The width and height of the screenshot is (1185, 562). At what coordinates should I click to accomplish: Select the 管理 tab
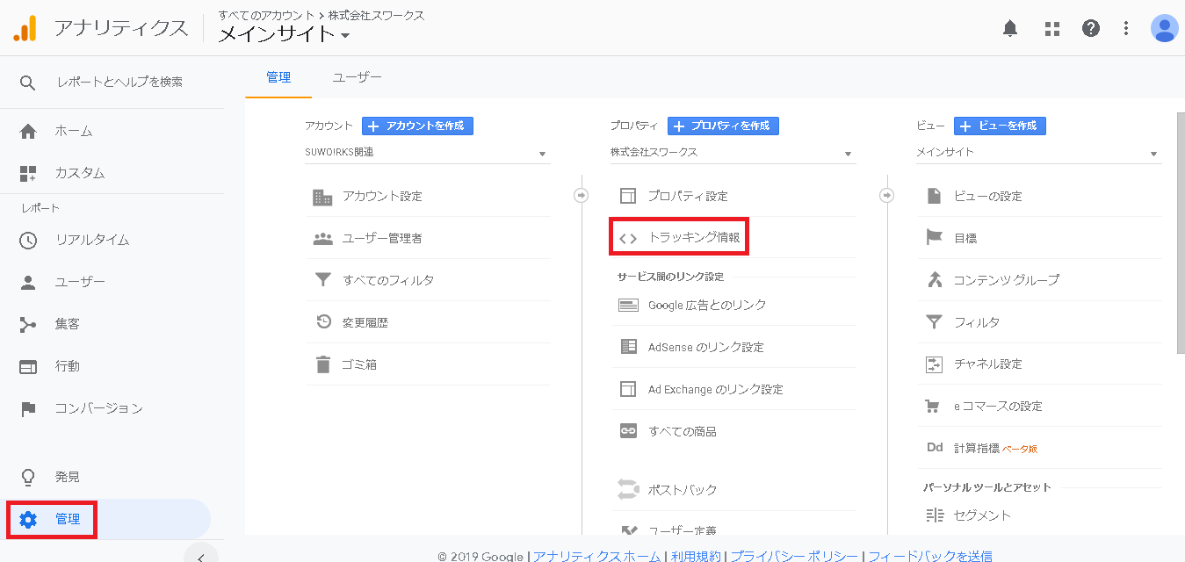pyautogui.click(x=278, y=77)
